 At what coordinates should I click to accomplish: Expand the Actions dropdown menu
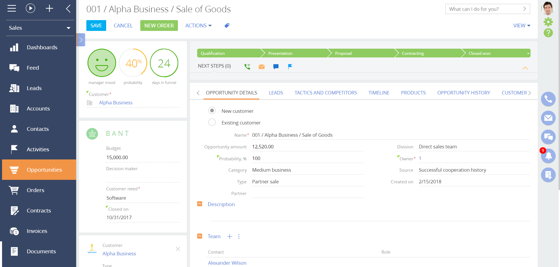pos(198,26)
